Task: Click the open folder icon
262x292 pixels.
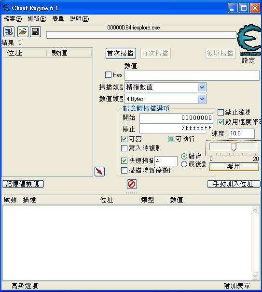Action: tap(23, 31)
